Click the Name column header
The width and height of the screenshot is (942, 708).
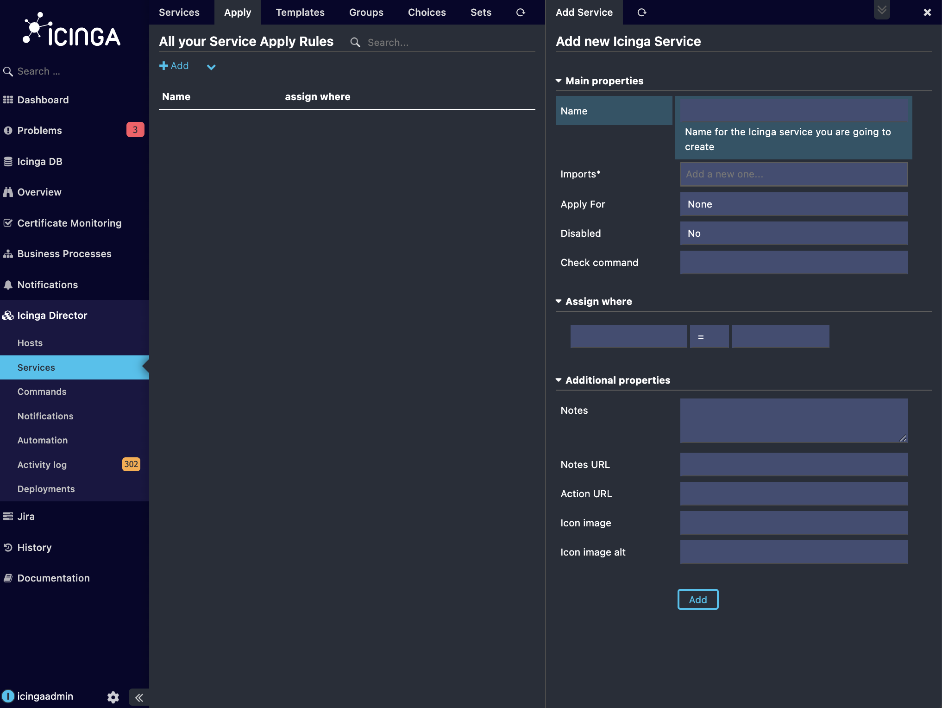(x=176, y=96)
